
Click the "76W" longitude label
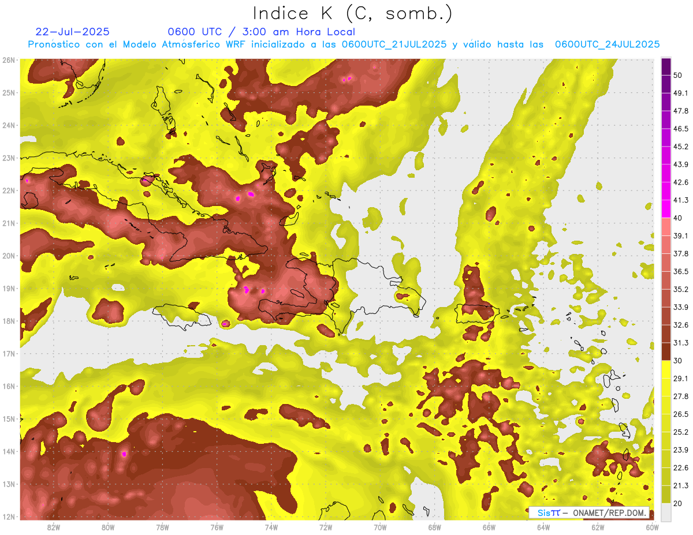click(x=217, y=527)
